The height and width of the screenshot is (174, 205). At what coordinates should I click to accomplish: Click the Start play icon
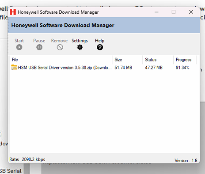coord(19,47)
